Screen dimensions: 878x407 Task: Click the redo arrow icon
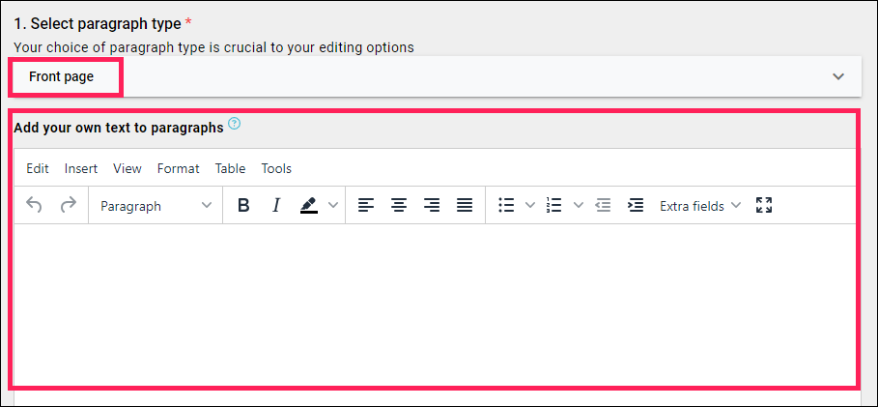pyautogui.click(x=69, y=206)
